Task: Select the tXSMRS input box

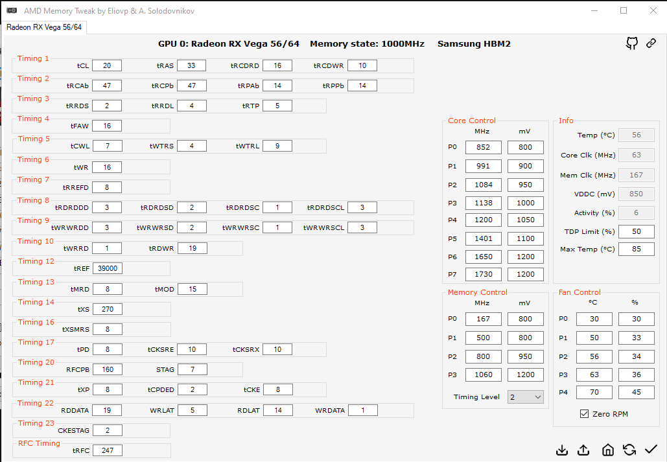Action: tap(108, 329)
